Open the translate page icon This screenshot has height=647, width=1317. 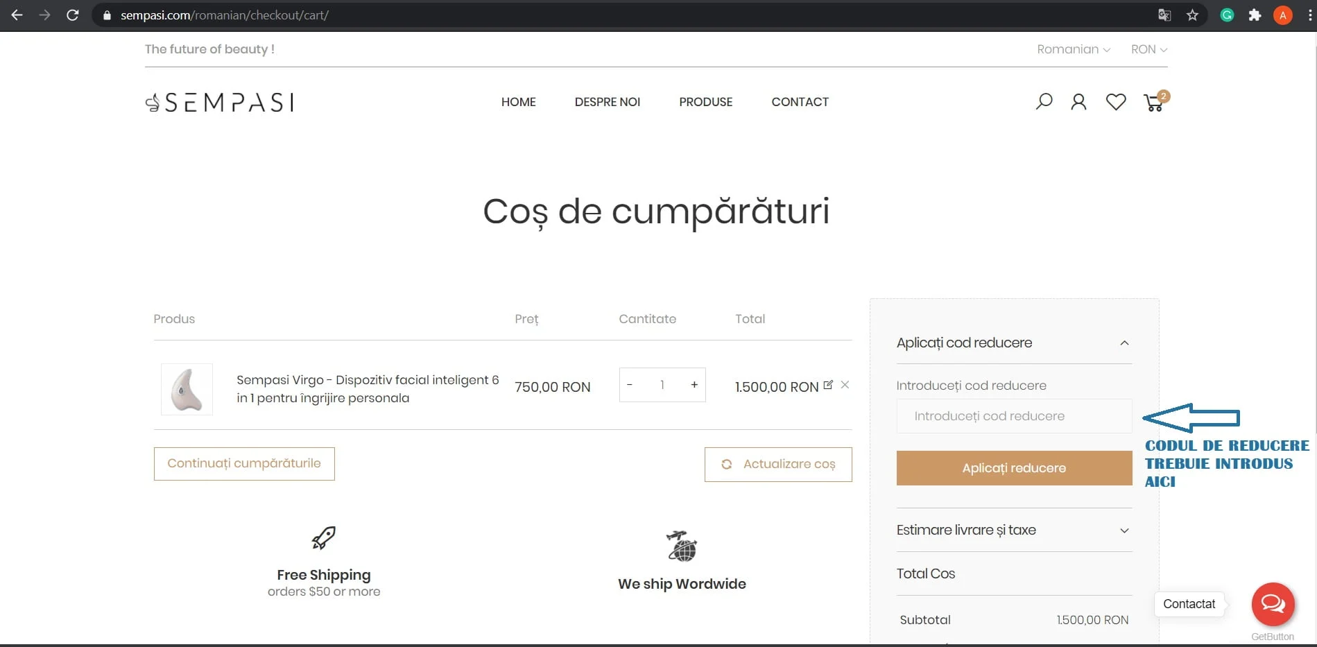[x=1164, y=15]
